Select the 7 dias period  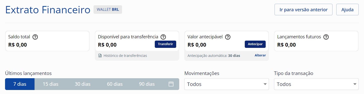pos(20,84)
